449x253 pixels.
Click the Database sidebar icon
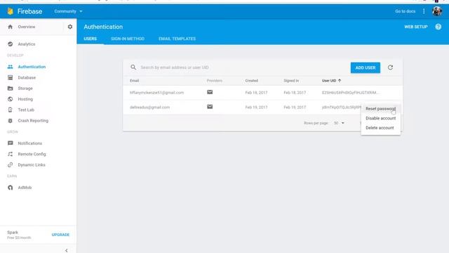pyautogui.click(x=11, y=77)
